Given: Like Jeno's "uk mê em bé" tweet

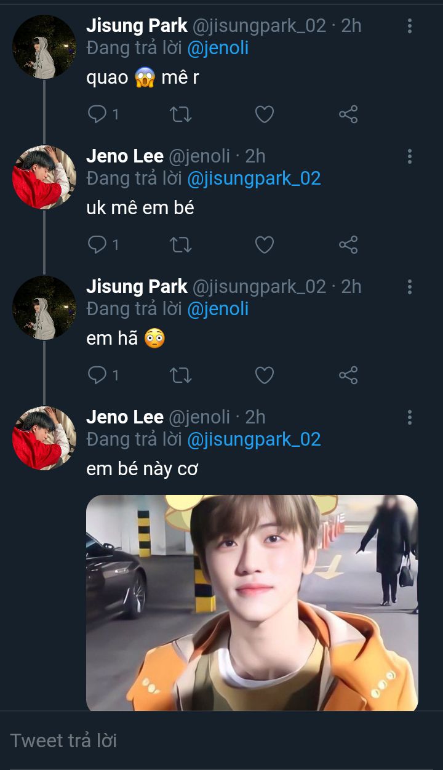Looking at the screenshot, I should (264, 244).
